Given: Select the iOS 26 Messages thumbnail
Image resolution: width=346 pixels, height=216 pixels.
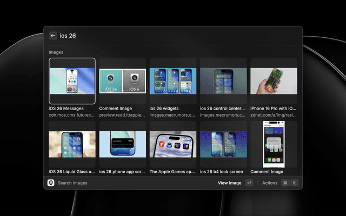Looking at the screenshot, I should click(72, 81).
